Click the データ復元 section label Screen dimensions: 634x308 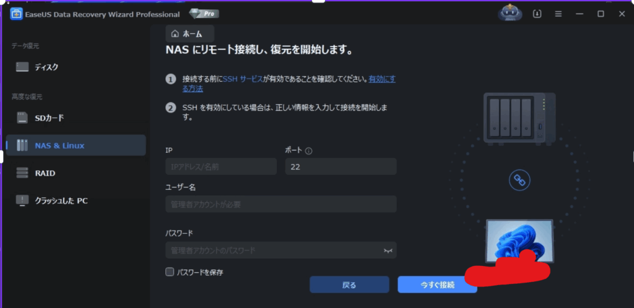25,46
